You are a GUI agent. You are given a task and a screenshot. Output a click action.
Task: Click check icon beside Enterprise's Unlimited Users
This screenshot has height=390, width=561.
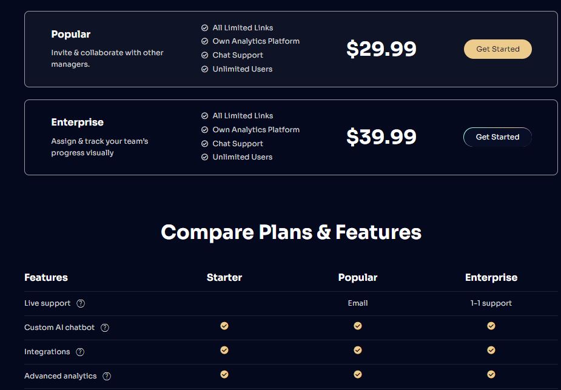coord(204,157)
